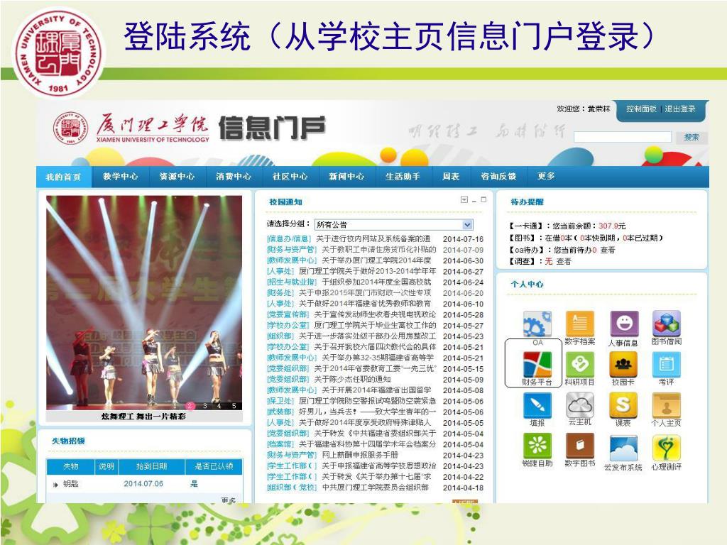727x545 pixels.
Task: Click 退出登录 to log out
Action: click(679, 109)
